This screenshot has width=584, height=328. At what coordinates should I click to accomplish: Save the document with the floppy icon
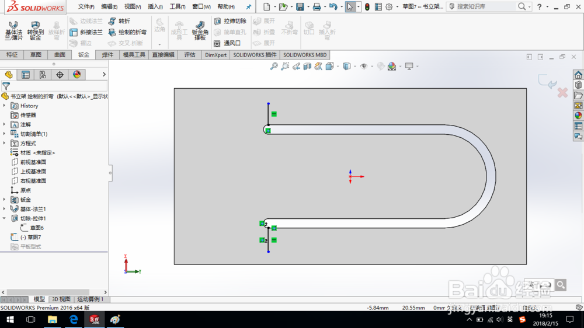[x=300, y=6]
